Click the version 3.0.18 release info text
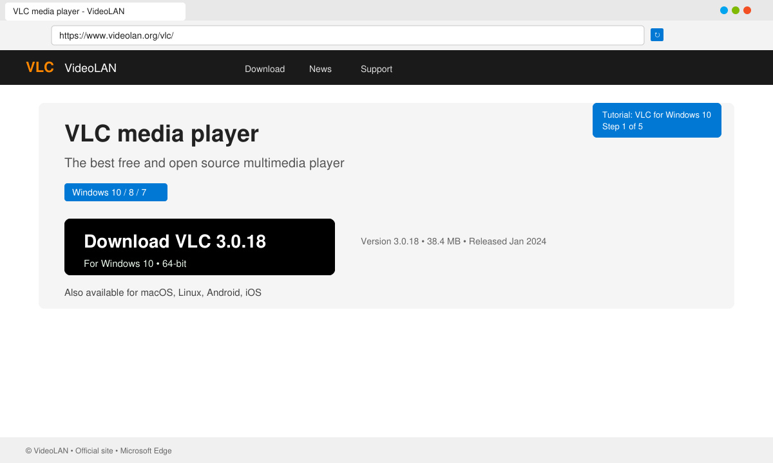The height and width of the screenshot is (463, 773). pos(453,241)
